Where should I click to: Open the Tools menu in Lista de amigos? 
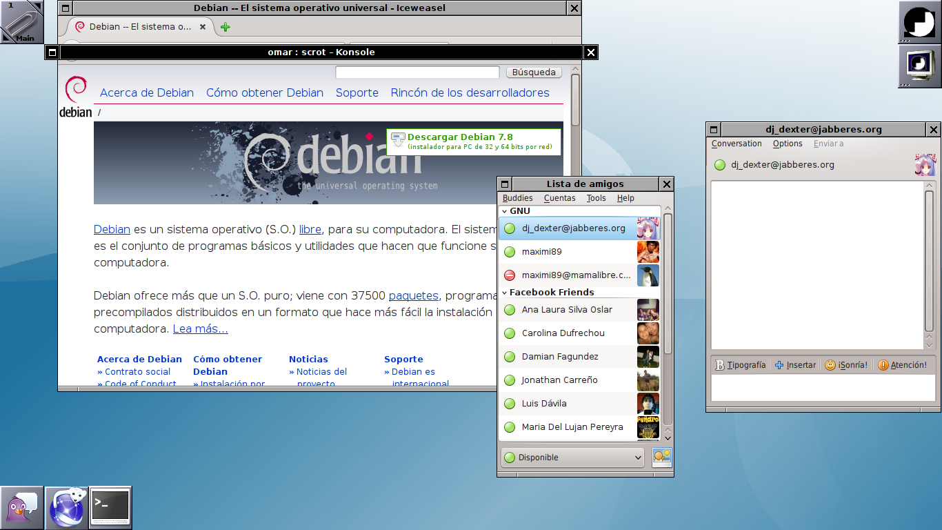[596, 198]
